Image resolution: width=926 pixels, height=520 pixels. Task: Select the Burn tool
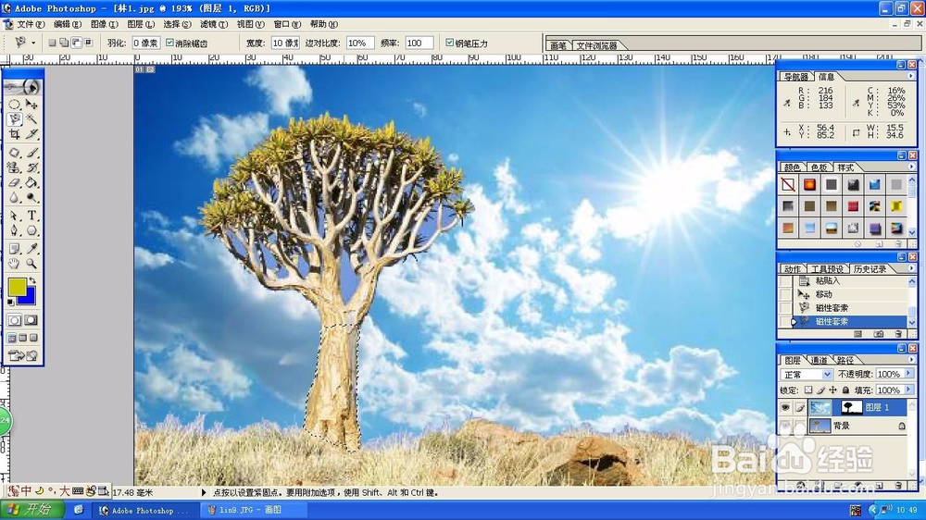click(x=31, y=198)
